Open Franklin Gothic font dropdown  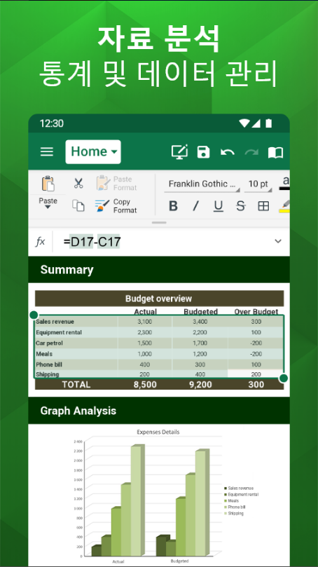pyautogui.click(x=202, y=184)
